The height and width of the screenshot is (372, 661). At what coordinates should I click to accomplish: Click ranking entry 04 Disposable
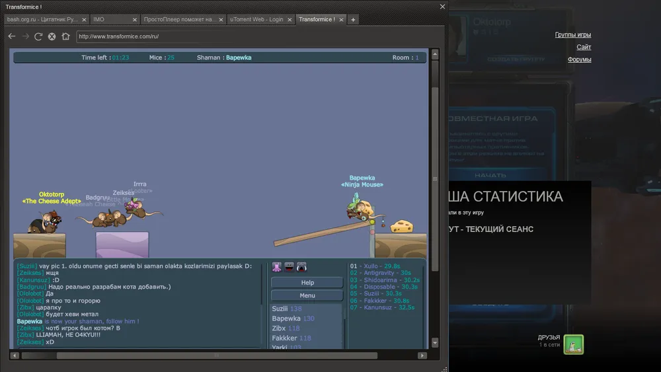click(384, 287)
